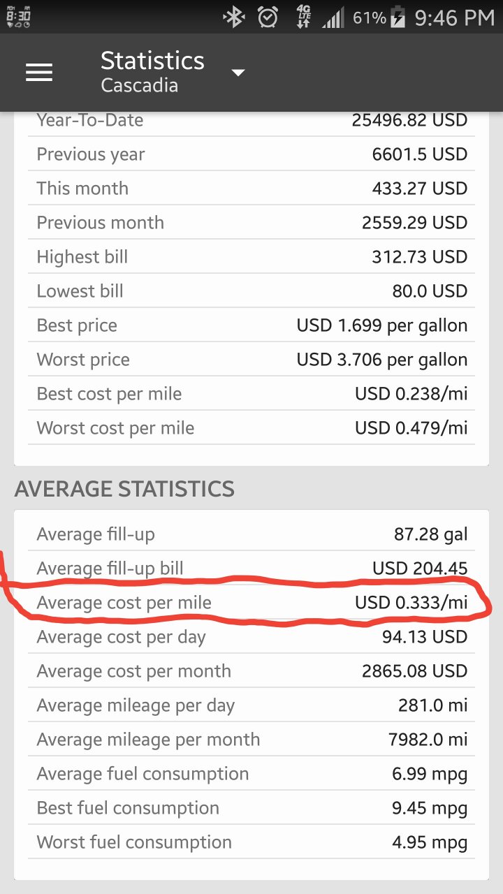The height and width of the screenshot is (894, 503).
Task: Tap the Year-To-Date row
Action: 251,120
